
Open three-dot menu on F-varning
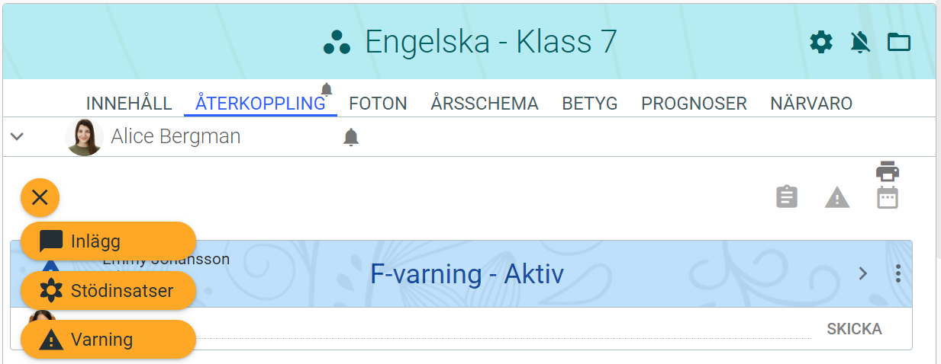pyautogui.click(x=898, y=273)
